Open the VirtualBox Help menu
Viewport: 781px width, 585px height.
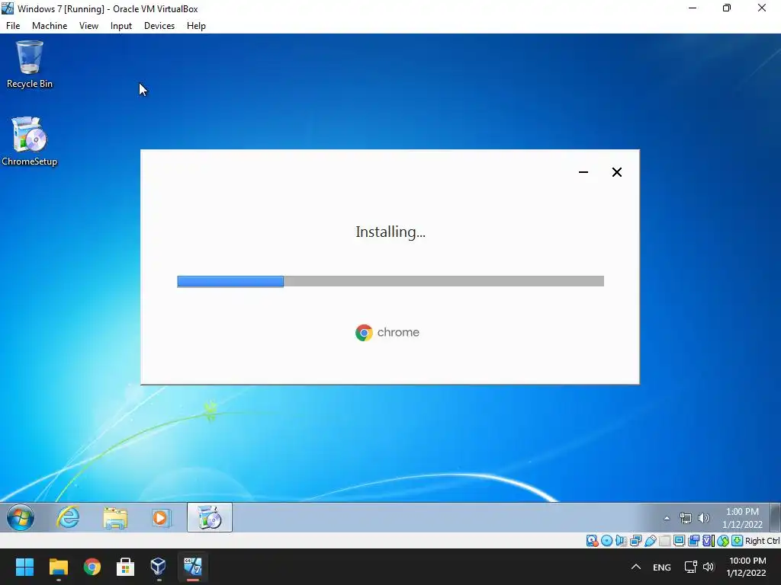pos(196,26)
